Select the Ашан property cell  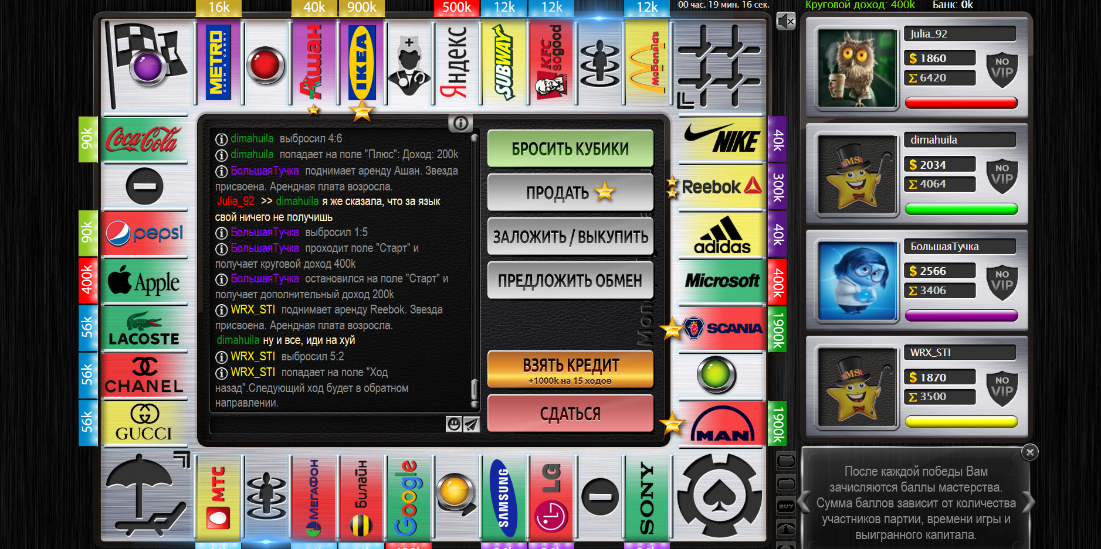(314, 63)
